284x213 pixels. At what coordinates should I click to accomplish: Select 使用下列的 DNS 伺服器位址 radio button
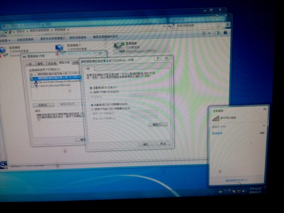pos(92,109)
